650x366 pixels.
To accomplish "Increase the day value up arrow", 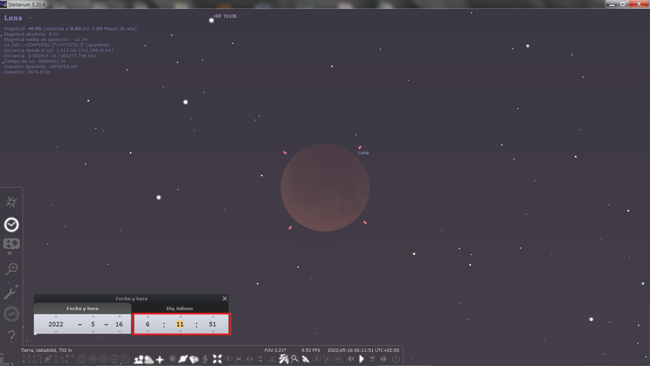I will click(x=120, y=317).
